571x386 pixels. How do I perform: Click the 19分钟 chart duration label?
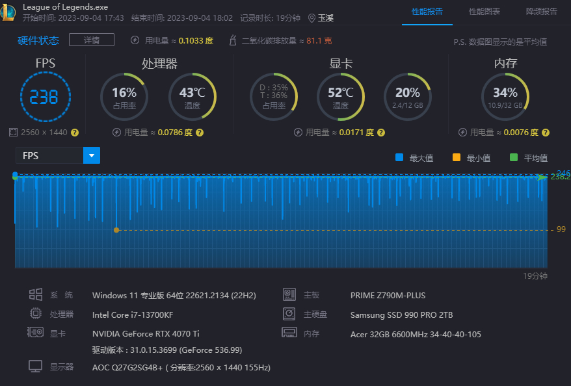pos(535,276)
